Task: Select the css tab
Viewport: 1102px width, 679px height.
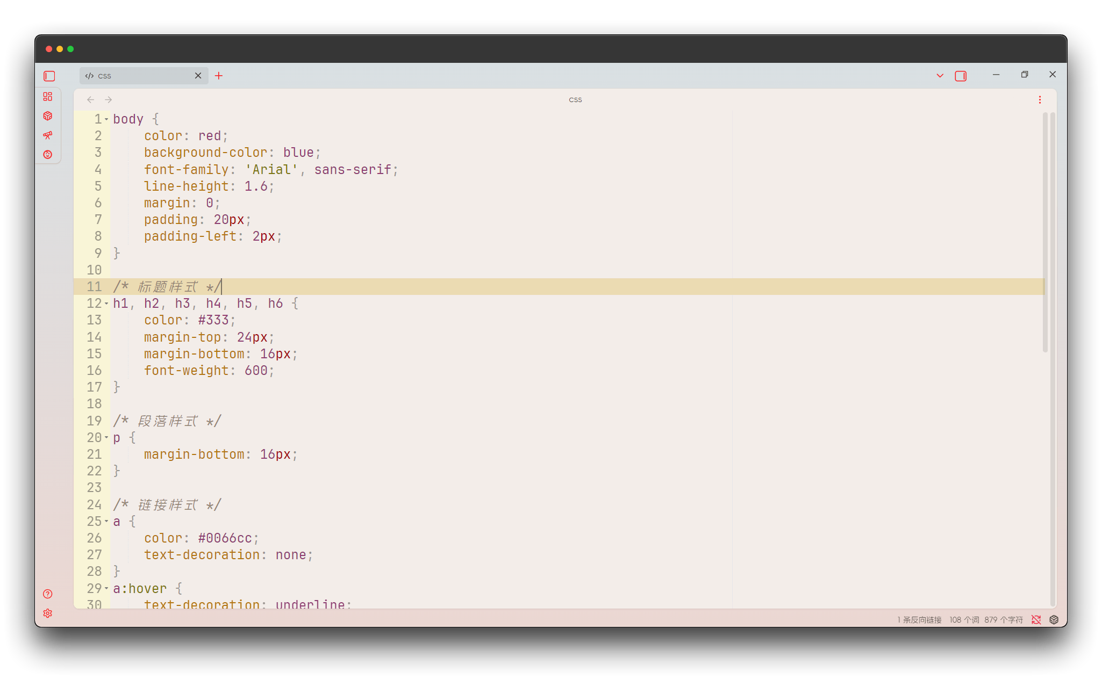Action: 129,76
